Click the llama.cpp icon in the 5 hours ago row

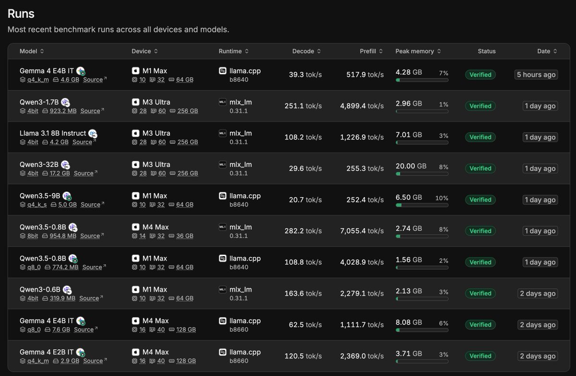(223, 71)
